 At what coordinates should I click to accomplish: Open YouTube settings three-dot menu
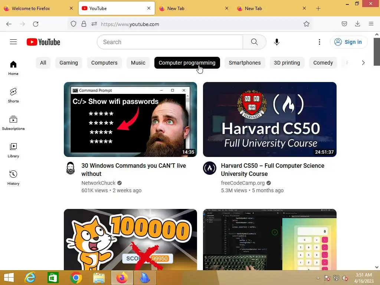[x=320, y=42]
